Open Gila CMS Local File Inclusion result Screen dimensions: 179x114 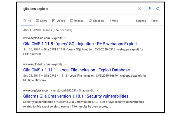click(x=76, y=70)
